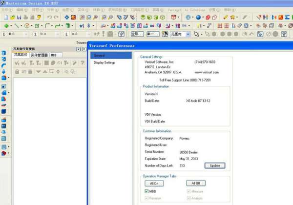Image resolution: width=293 pixels, height=205 pixels.
Task: Toggle the Measure checkbox
Action: point(188,191)
